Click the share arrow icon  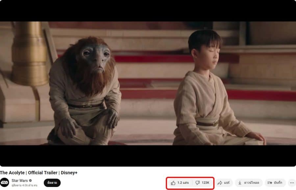pyautogui.click(x=220, y=183)
